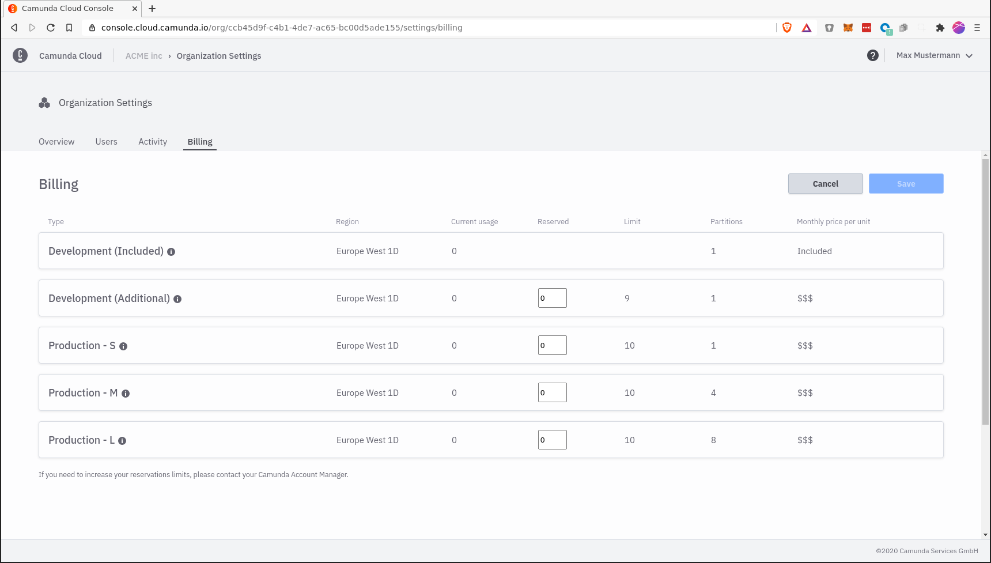
Task: Click the shield-style extension icon
Action: point(829,28)
